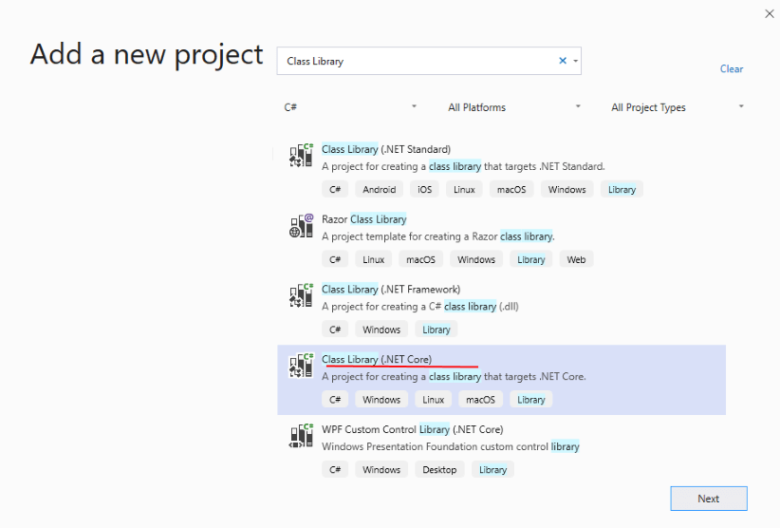Click the Class Library (.NET Core) template icon
The height and width of the screenshot is (528, 780).
301,366
